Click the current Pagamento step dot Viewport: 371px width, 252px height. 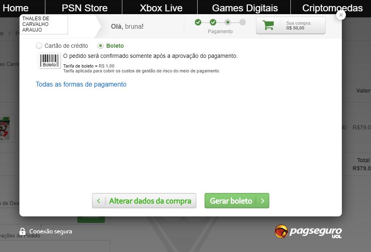(228, 23)
